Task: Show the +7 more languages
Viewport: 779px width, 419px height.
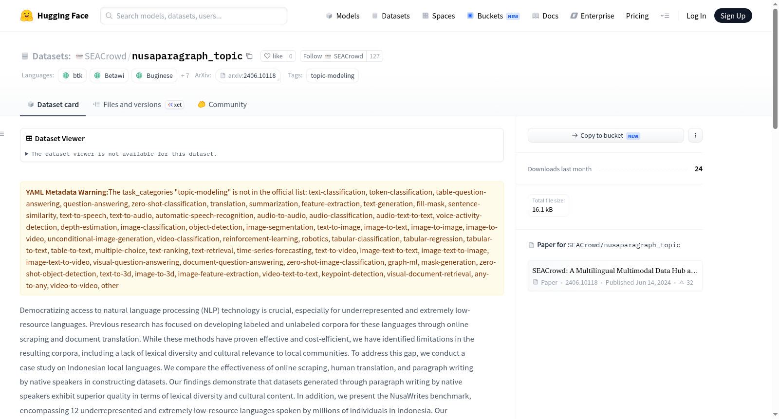Action: [185, 75]
